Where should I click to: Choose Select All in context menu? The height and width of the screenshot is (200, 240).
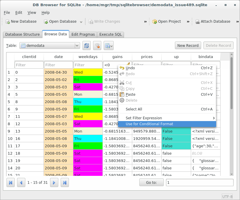pos(167,109)
